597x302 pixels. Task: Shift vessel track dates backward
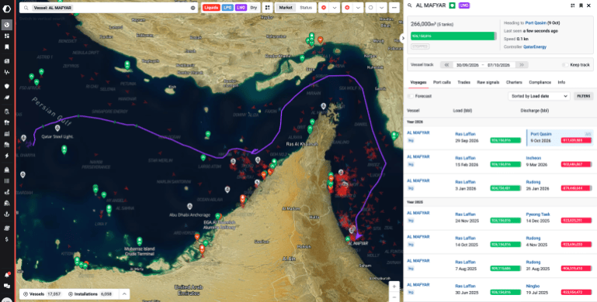(x=446, y=65)
